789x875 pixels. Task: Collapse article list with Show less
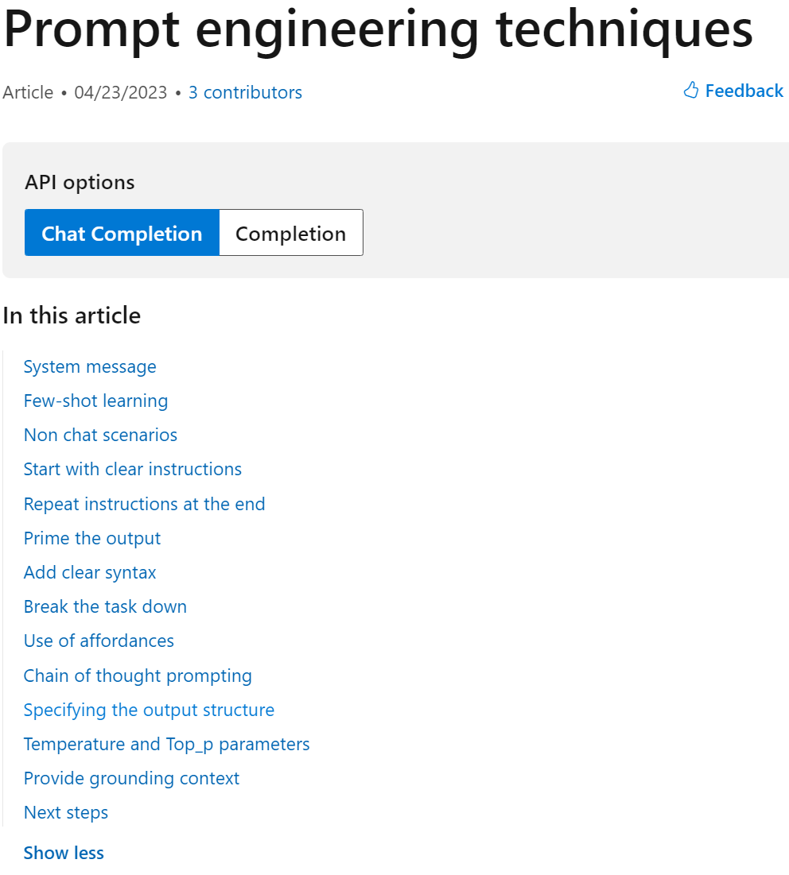click(x=64, y=853)
